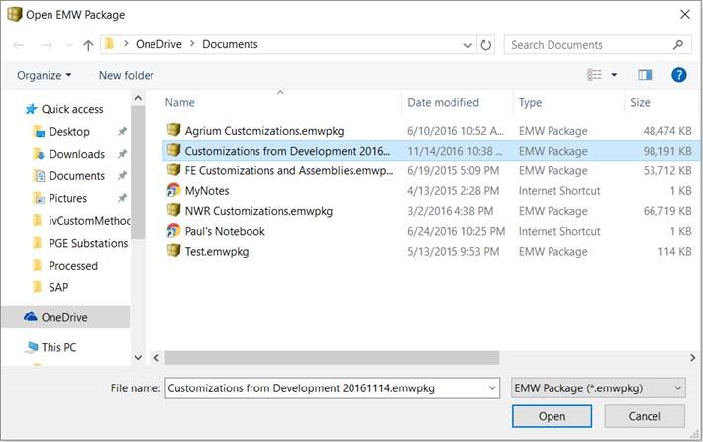Image resolution: width=703 pixels, height=442 pixels.
Task: Click the OneDrive cloud icon in the sidebar
Action: tap(31, 317)
